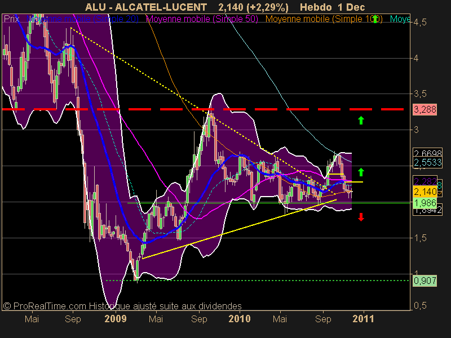The image size is (451, 338).
Task: Click the 2011 year label on time axis
Action: click(x=363, y=319)
